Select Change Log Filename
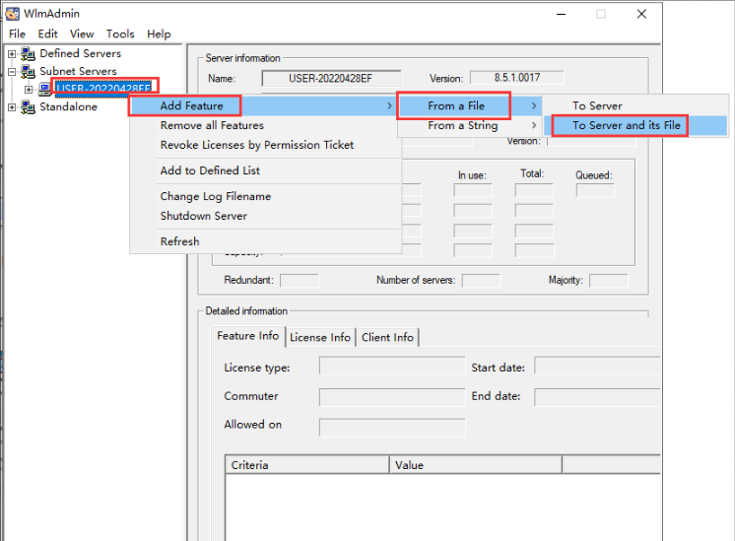The width and height of the screenshot is (735, 541). click(x=216, y=196)
